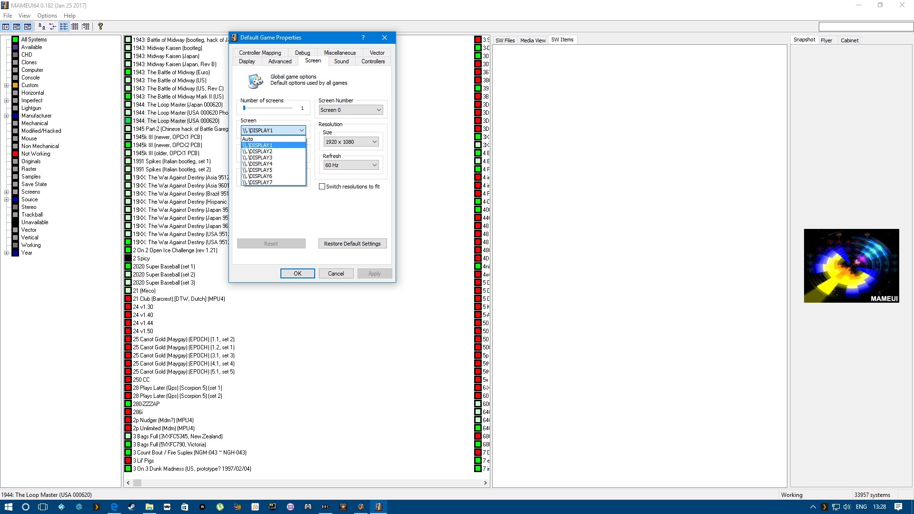Switch to List view toolbar icon

[64, 27]
